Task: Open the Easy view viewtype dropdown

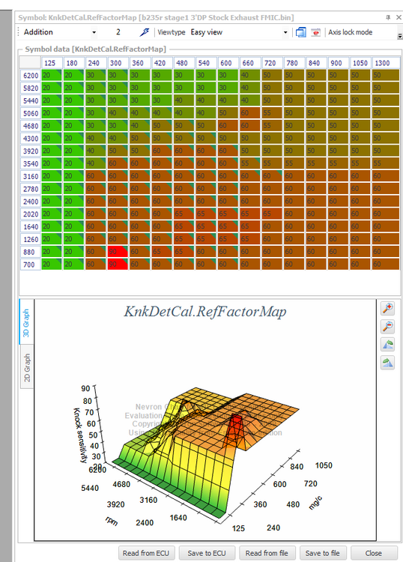Action: (285, 32)
